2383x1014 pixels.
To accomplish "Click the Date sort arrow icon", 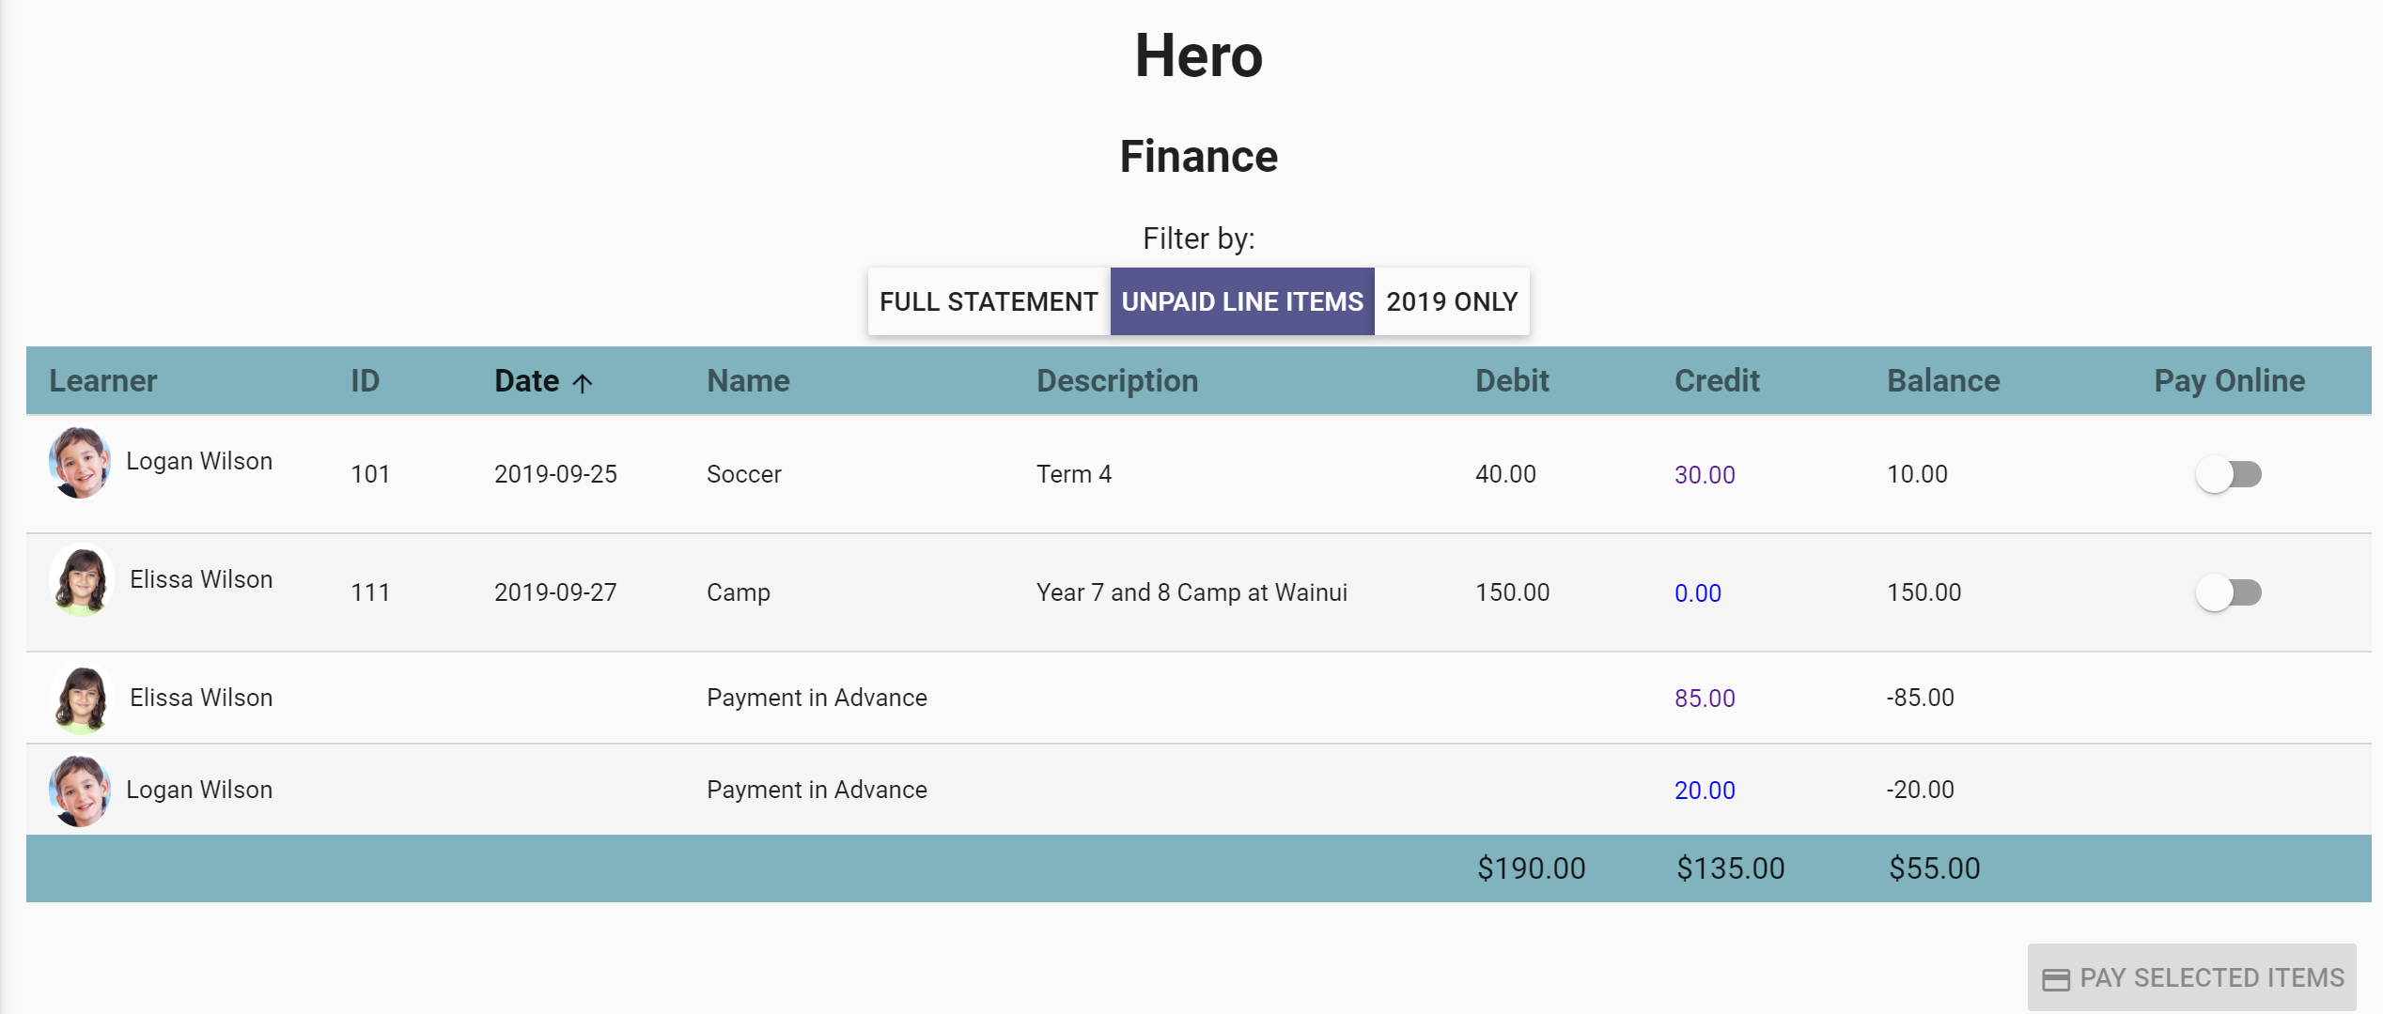I will (x=583, y=383).
